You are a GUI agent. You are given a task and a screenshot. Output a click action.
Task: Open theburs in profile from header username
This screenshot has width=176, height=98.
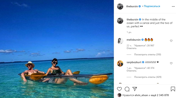pos(132,6)
